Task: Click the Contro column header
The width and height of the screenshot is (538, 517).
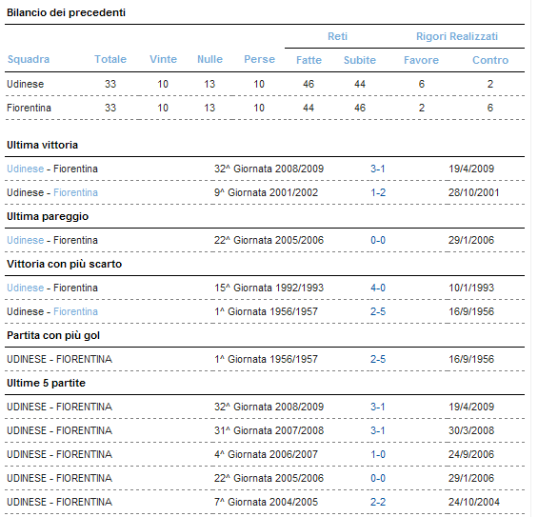Action: coord(490,60)
